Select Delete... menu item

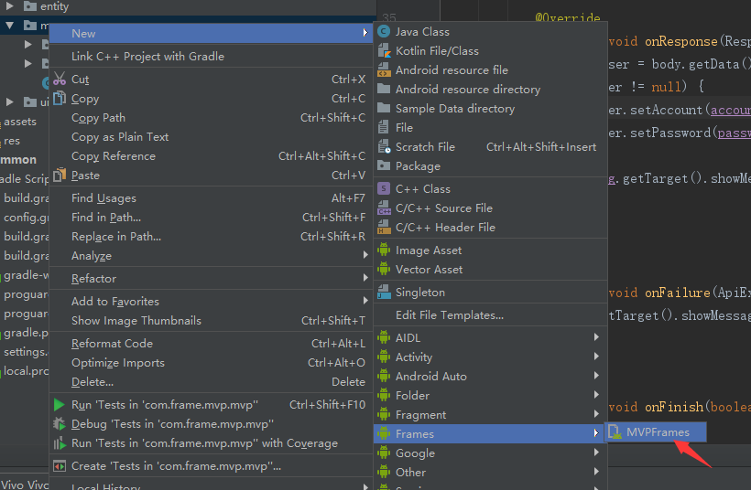point(211,382)
